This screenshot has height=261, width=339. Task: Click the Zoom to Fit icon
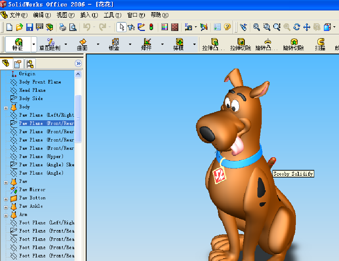(256, 27)
